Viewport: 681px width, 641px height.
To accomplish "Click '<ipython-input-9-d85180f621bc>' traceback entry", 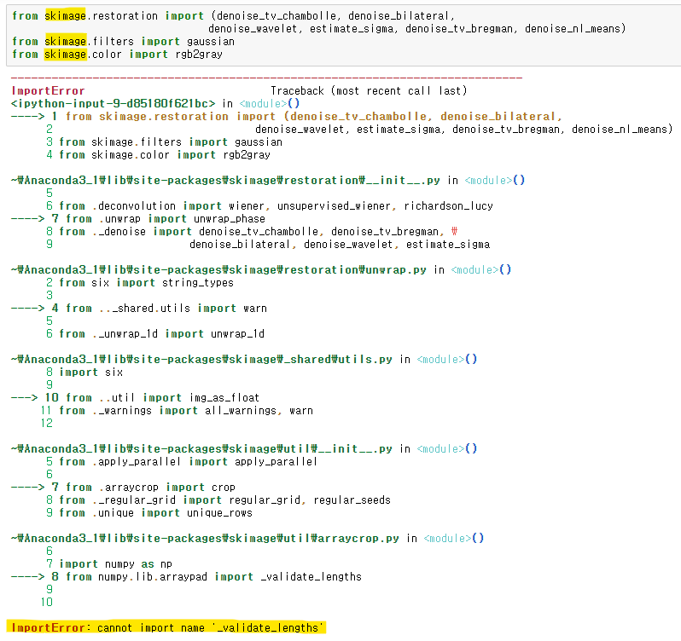I will coord(113,104).
